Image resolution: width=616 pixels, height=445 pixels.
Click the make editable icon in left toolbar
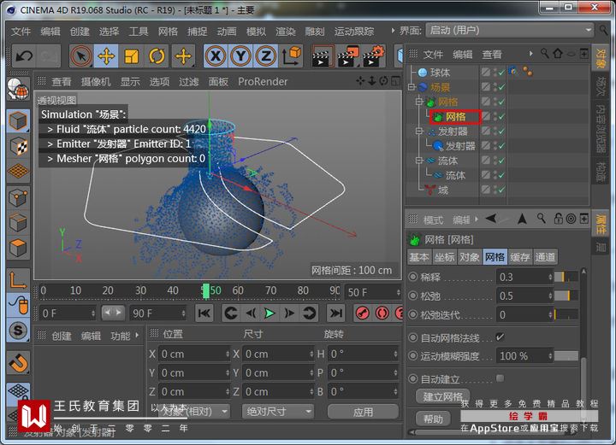(x=18, y=89)
